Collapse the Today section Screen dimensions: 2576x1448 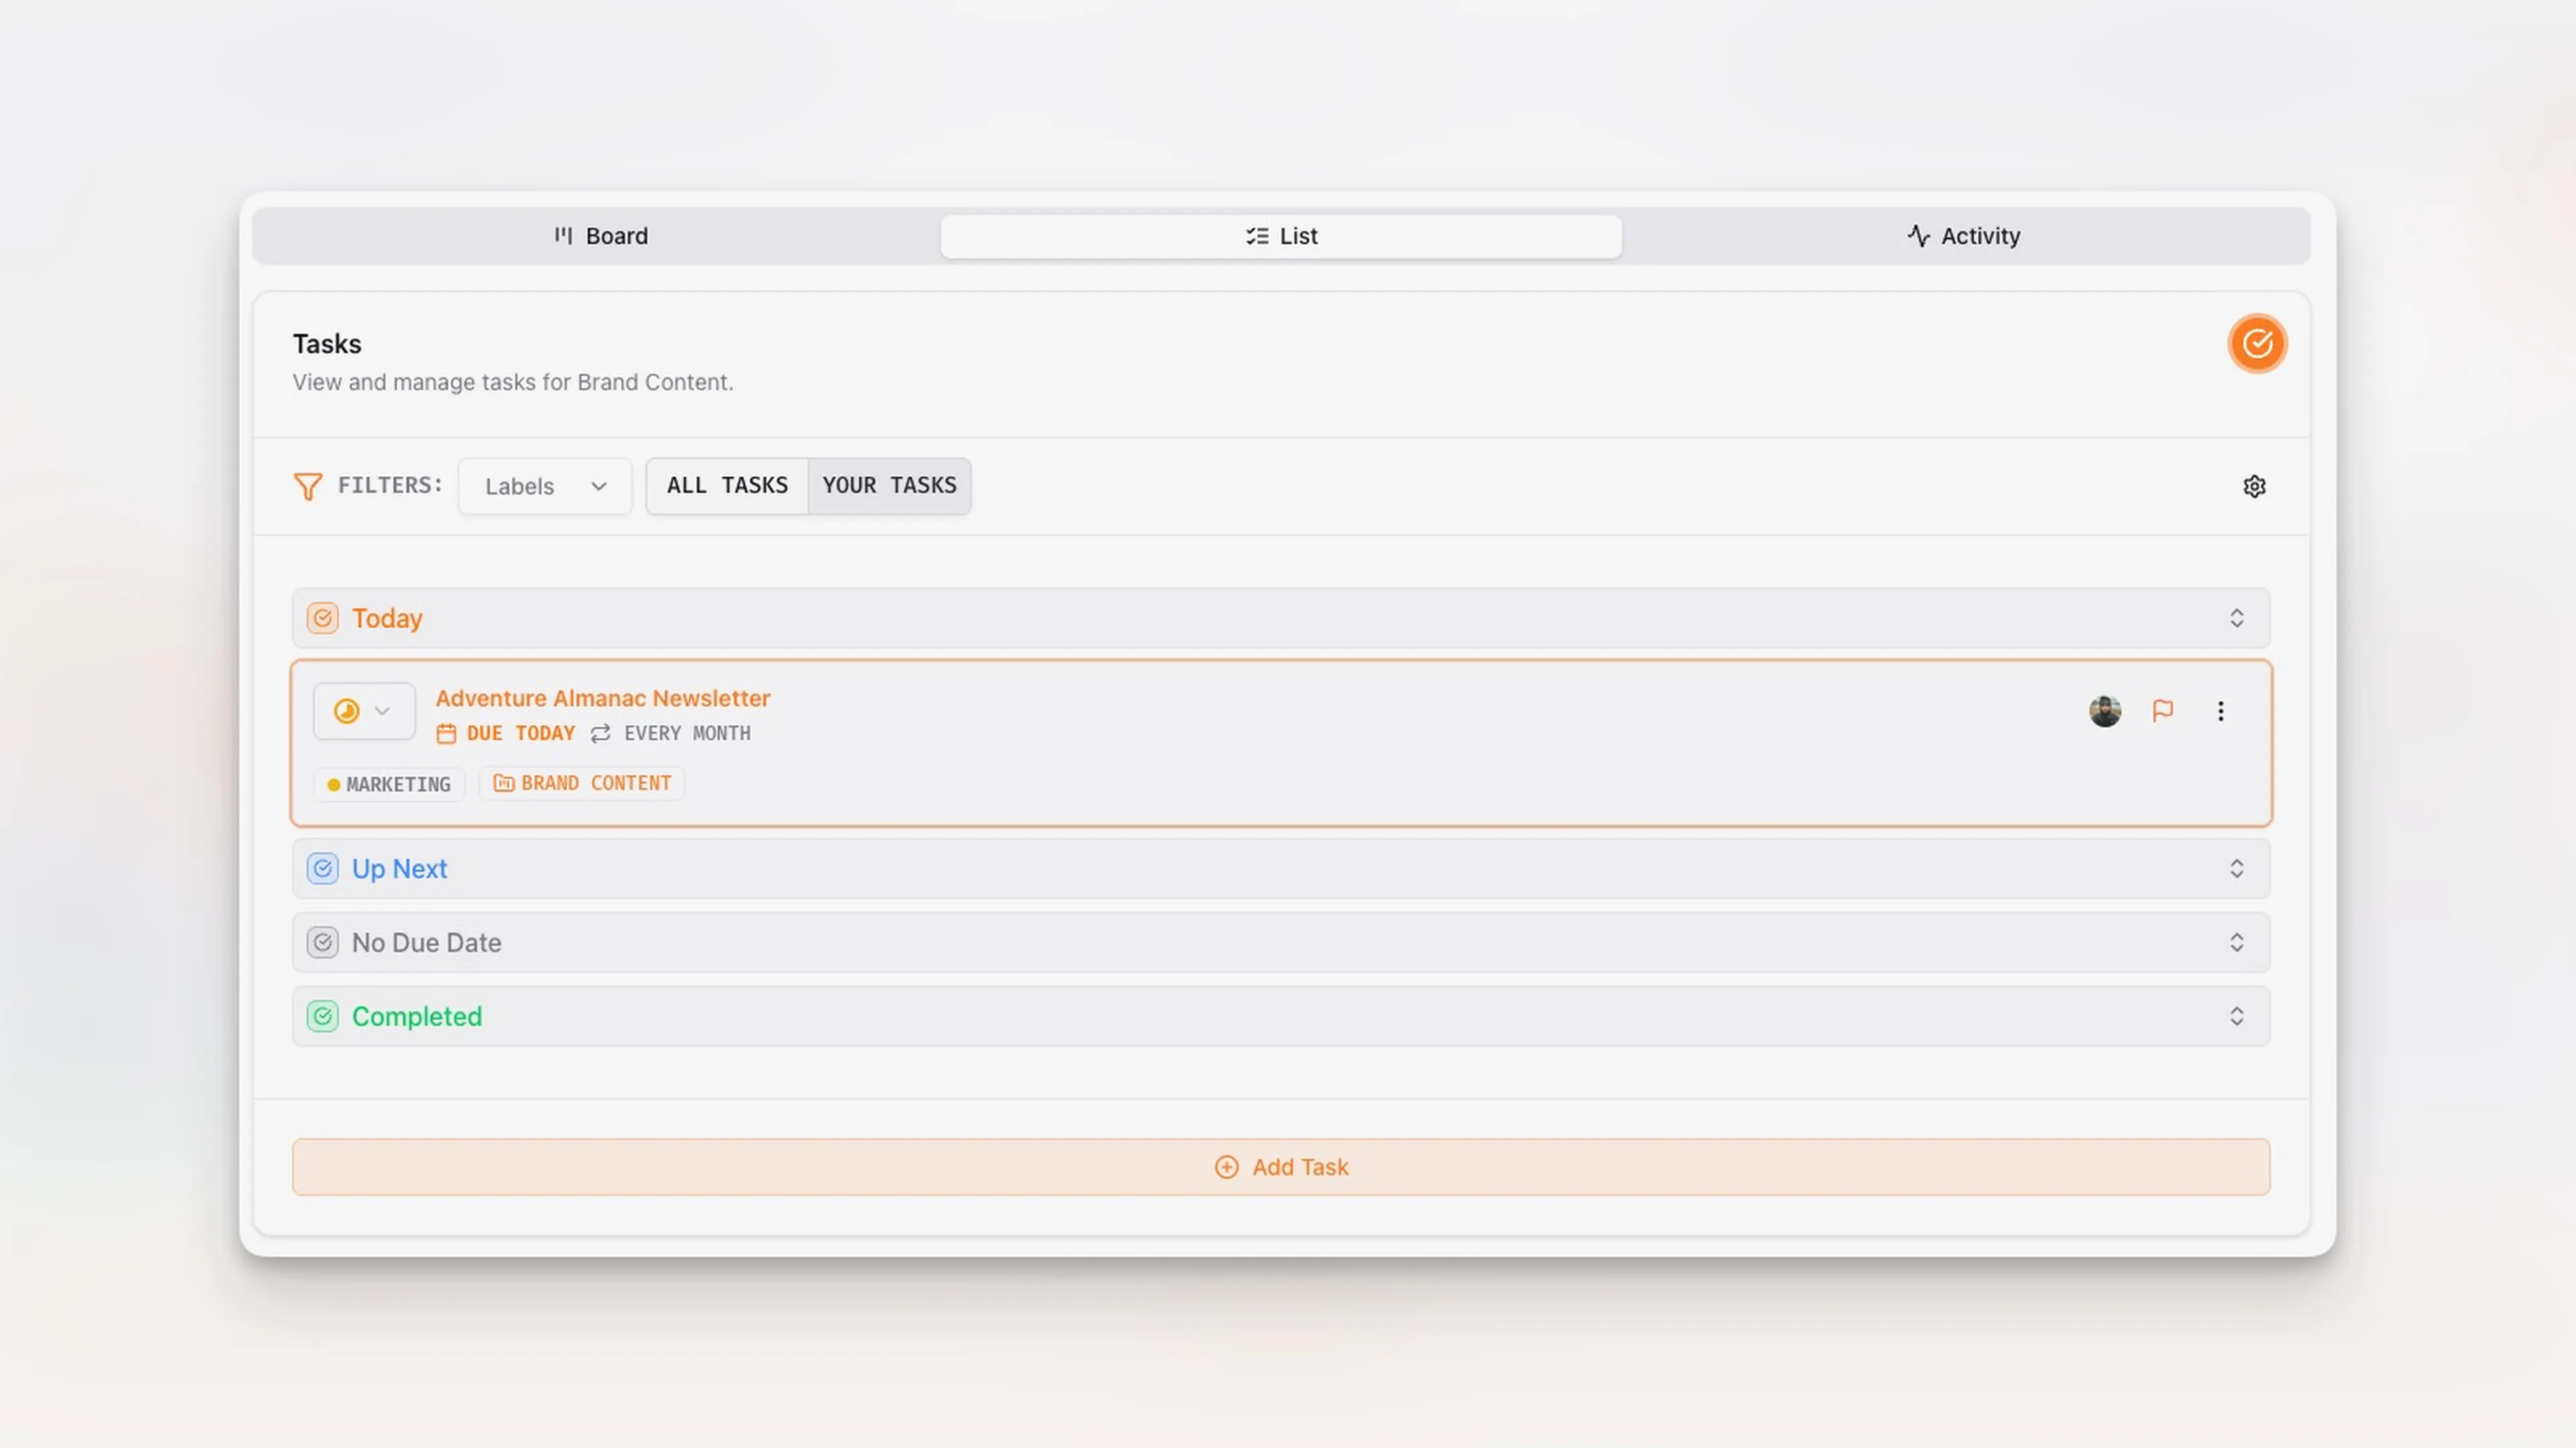click(x=2236, y=618)
